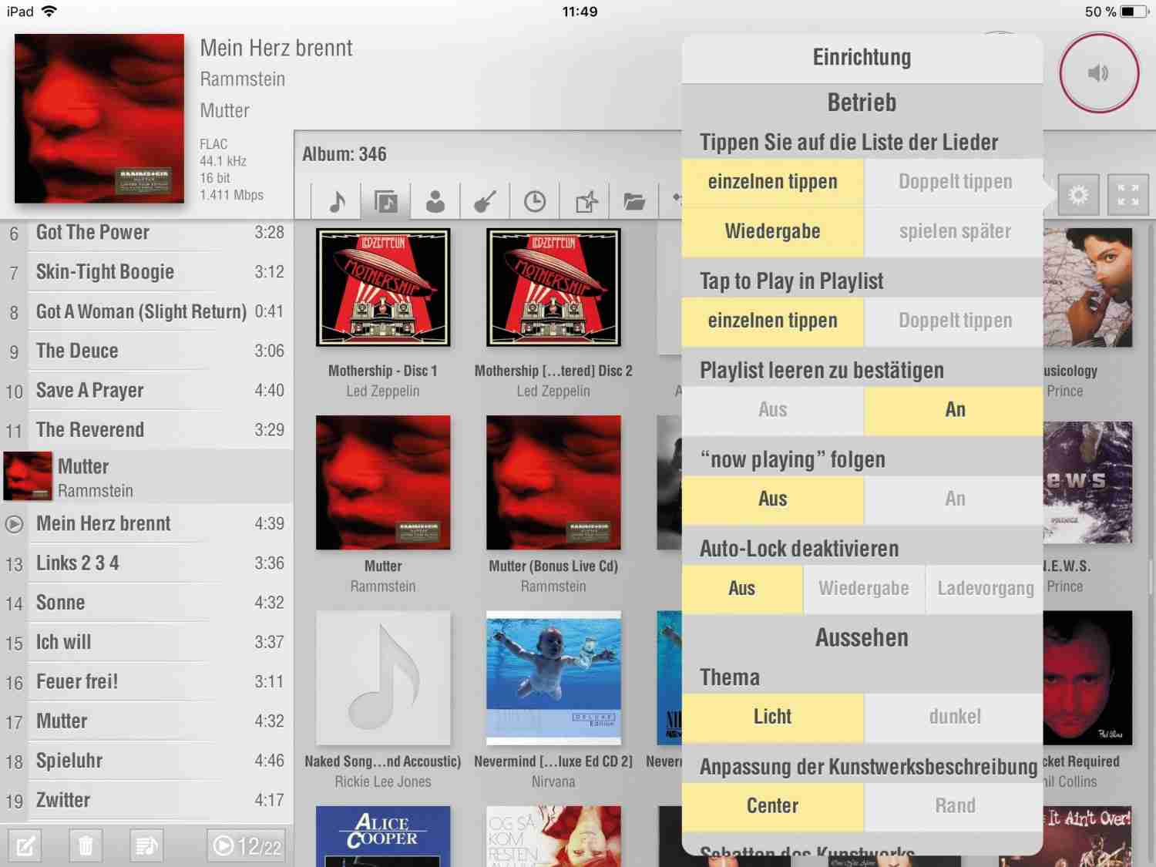The width and height of the screenshot is (1156, 867).
Task: Select 'einzelnen tippen' under Liste der Lieder
Action: tap(772, 182)
